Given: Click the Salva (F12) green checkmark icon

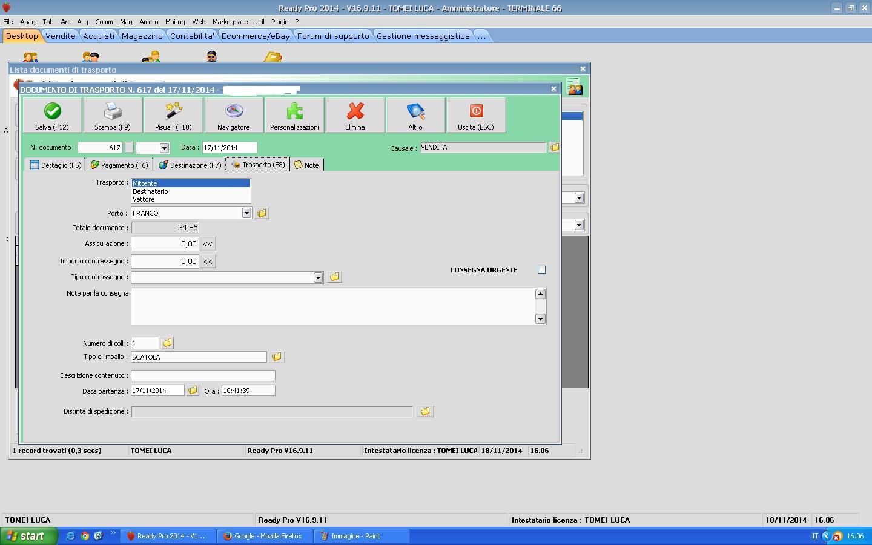Looking at the screenshot, I should click(52, 111).
